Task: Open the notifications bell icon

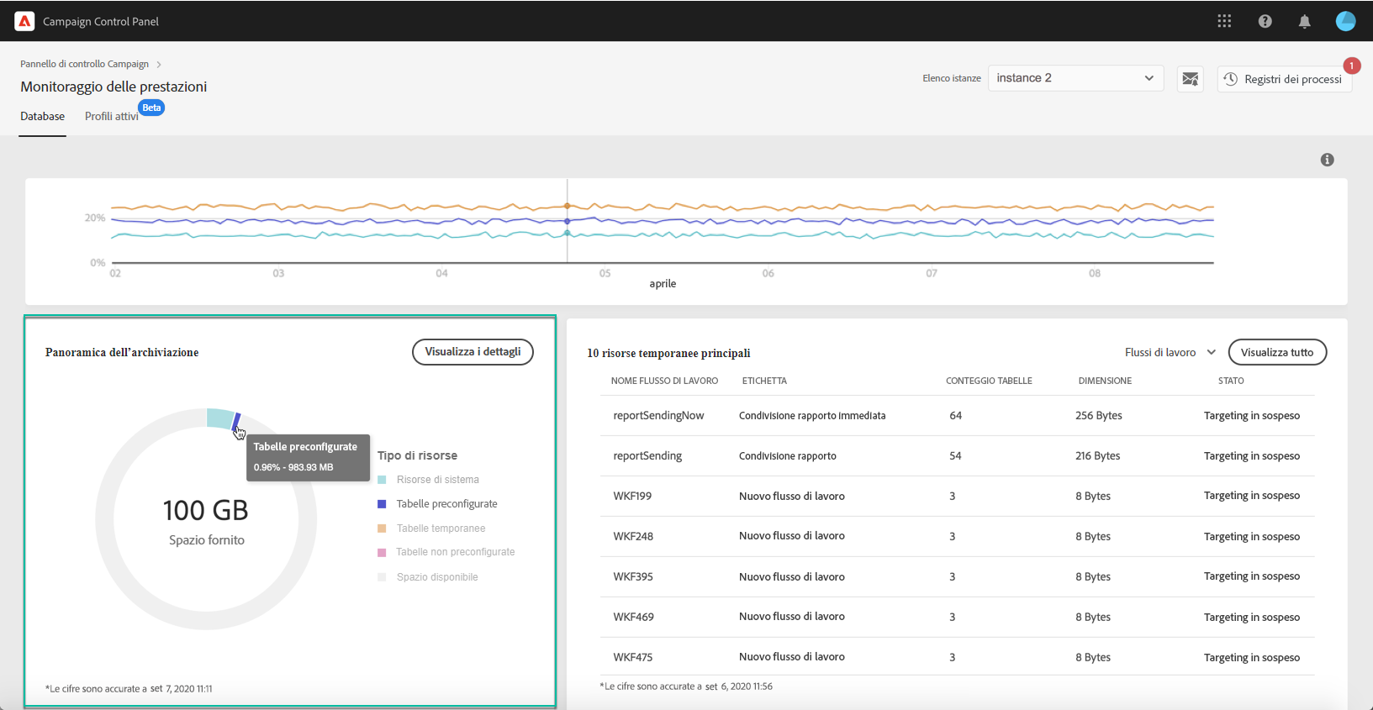Action: 1304,21
